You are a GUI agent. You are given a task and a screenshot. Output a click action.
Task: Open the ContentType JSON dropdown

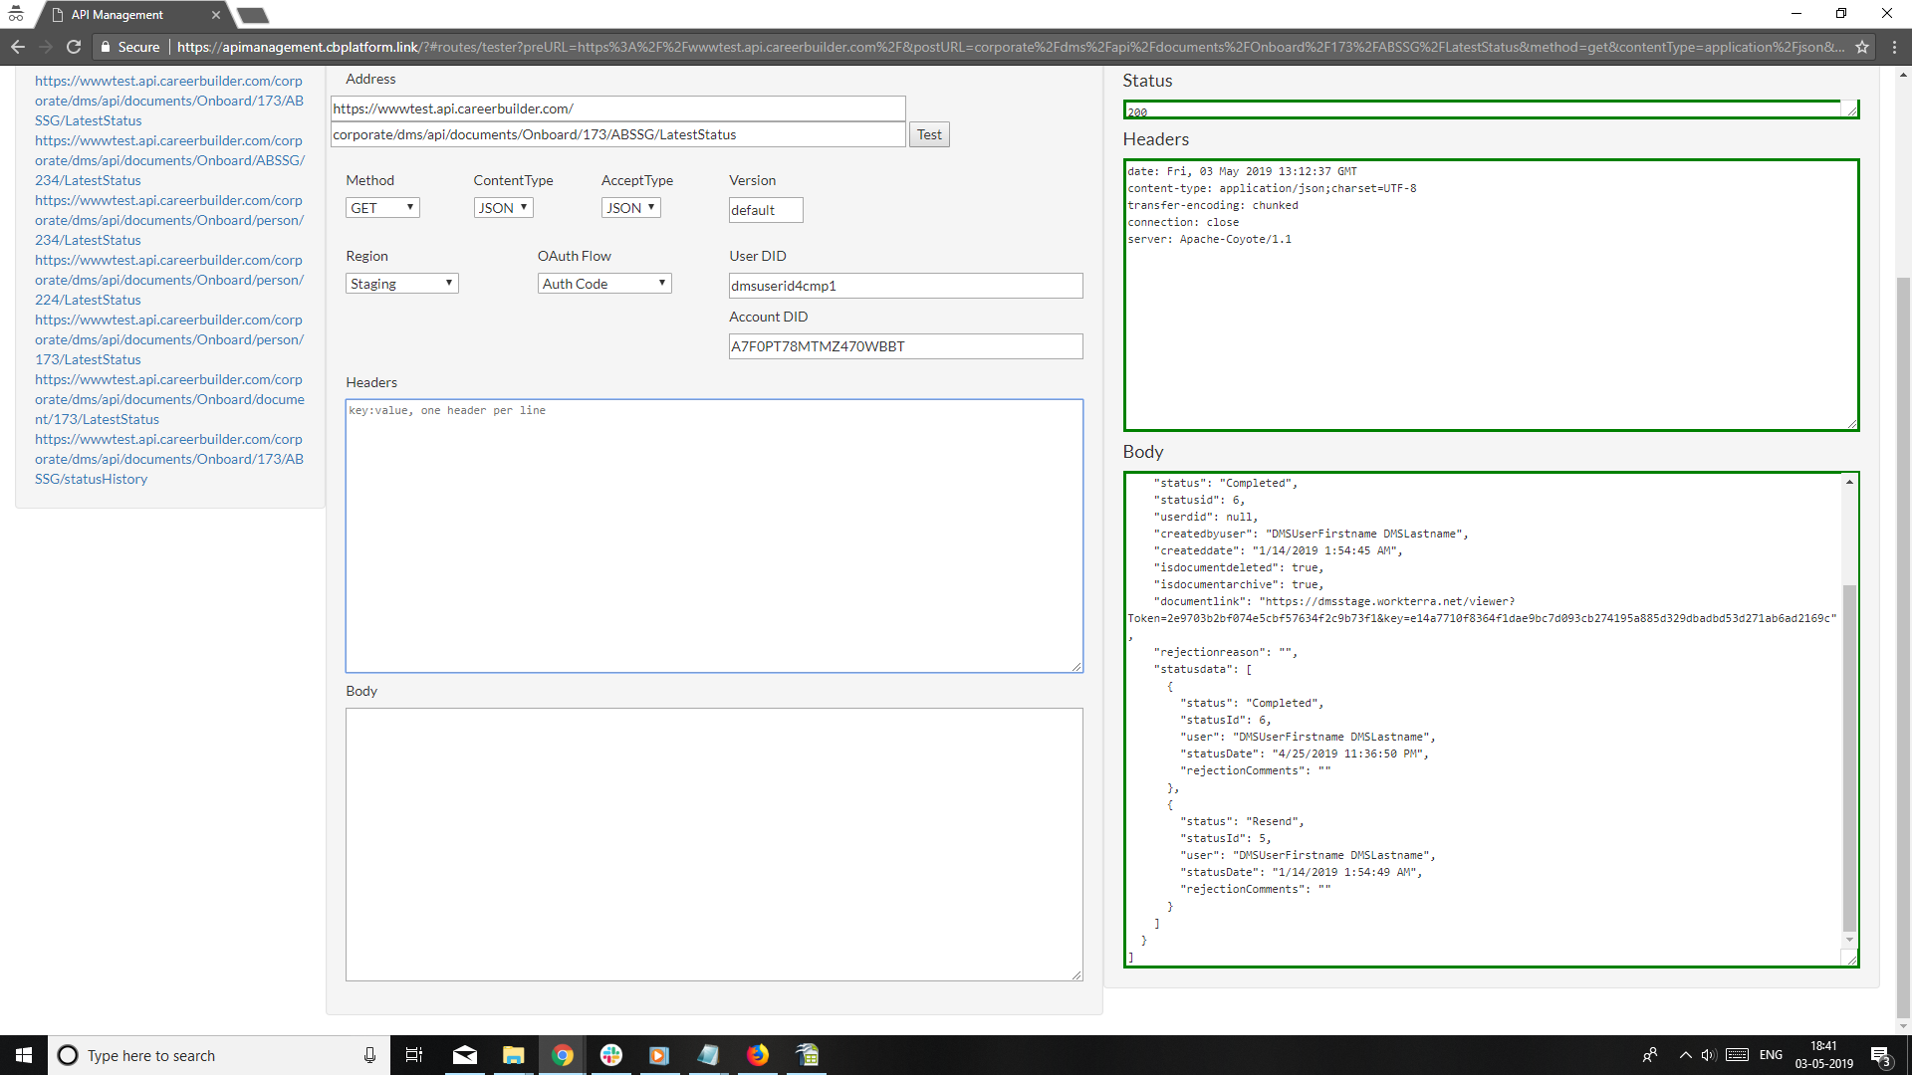pyautogui.click(x=503, y=208)
